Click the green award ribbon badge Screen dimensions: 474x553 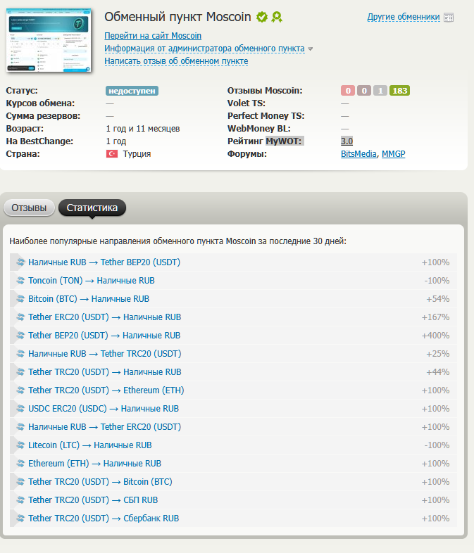[277, 17]
